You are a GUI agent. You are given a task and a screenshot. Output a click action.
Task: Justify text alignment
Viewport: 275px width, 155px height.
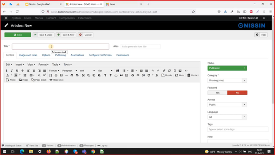45,71
